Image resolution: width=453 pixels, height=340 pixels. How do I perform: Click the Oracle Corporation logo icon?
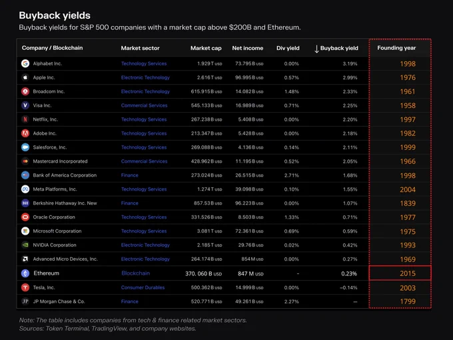coord(25,217)
